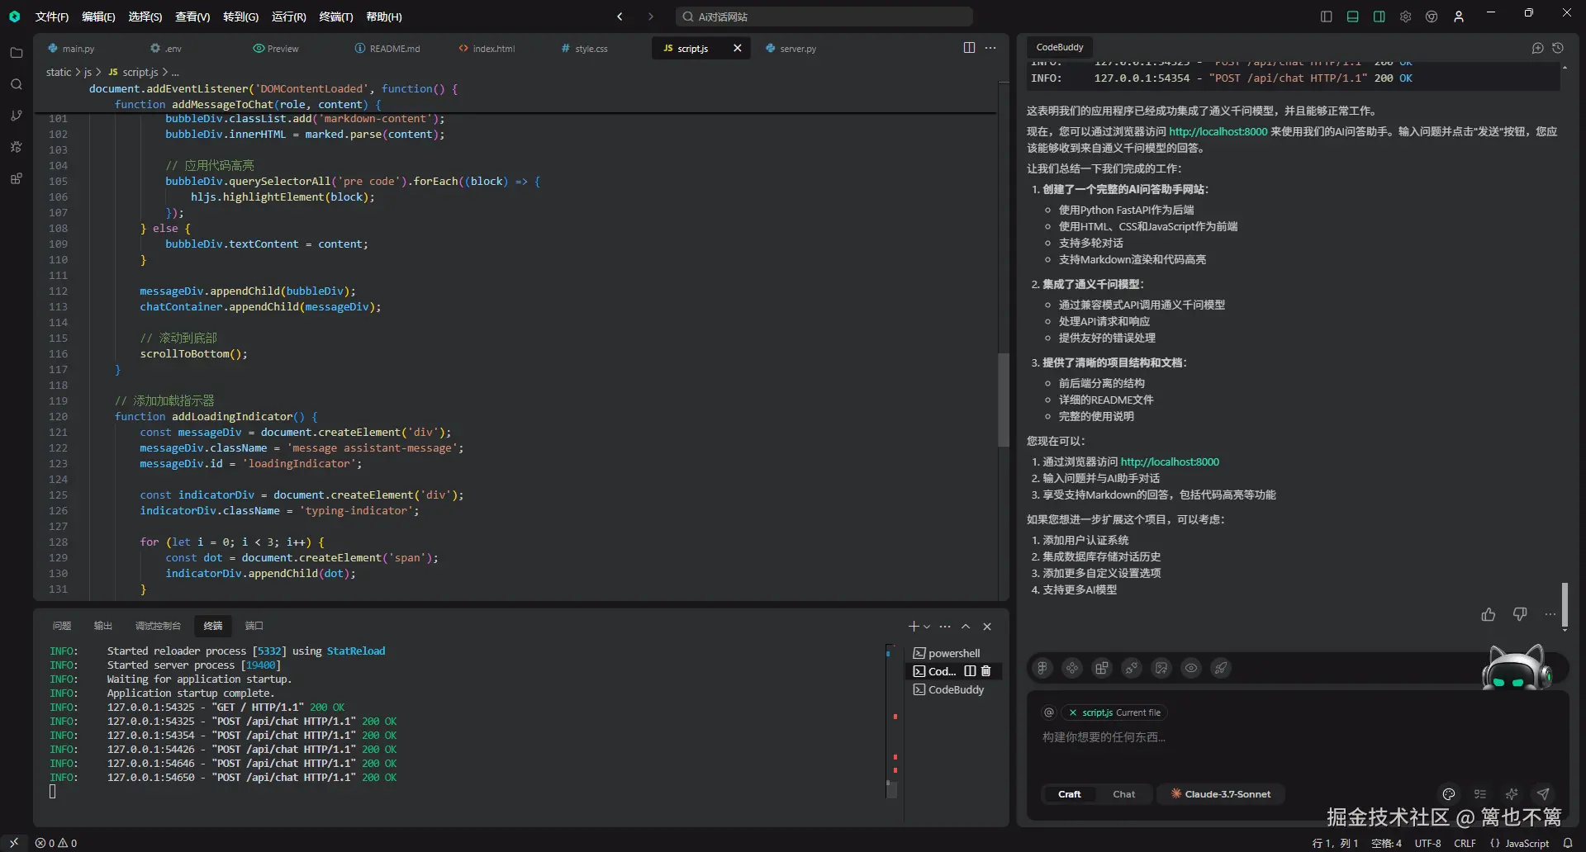Viewport: 1586px width, 852px height.
Task: Switch to the main.py editor tab
Action: 78,49
